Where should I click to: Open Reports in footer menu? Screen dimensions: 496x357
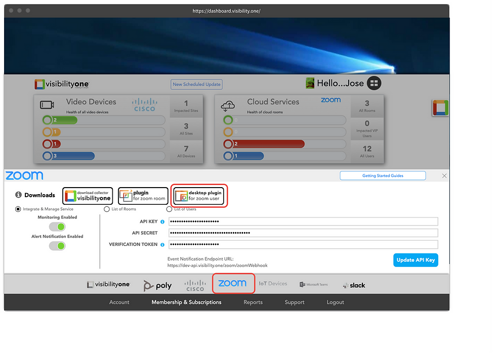[253, 302]
